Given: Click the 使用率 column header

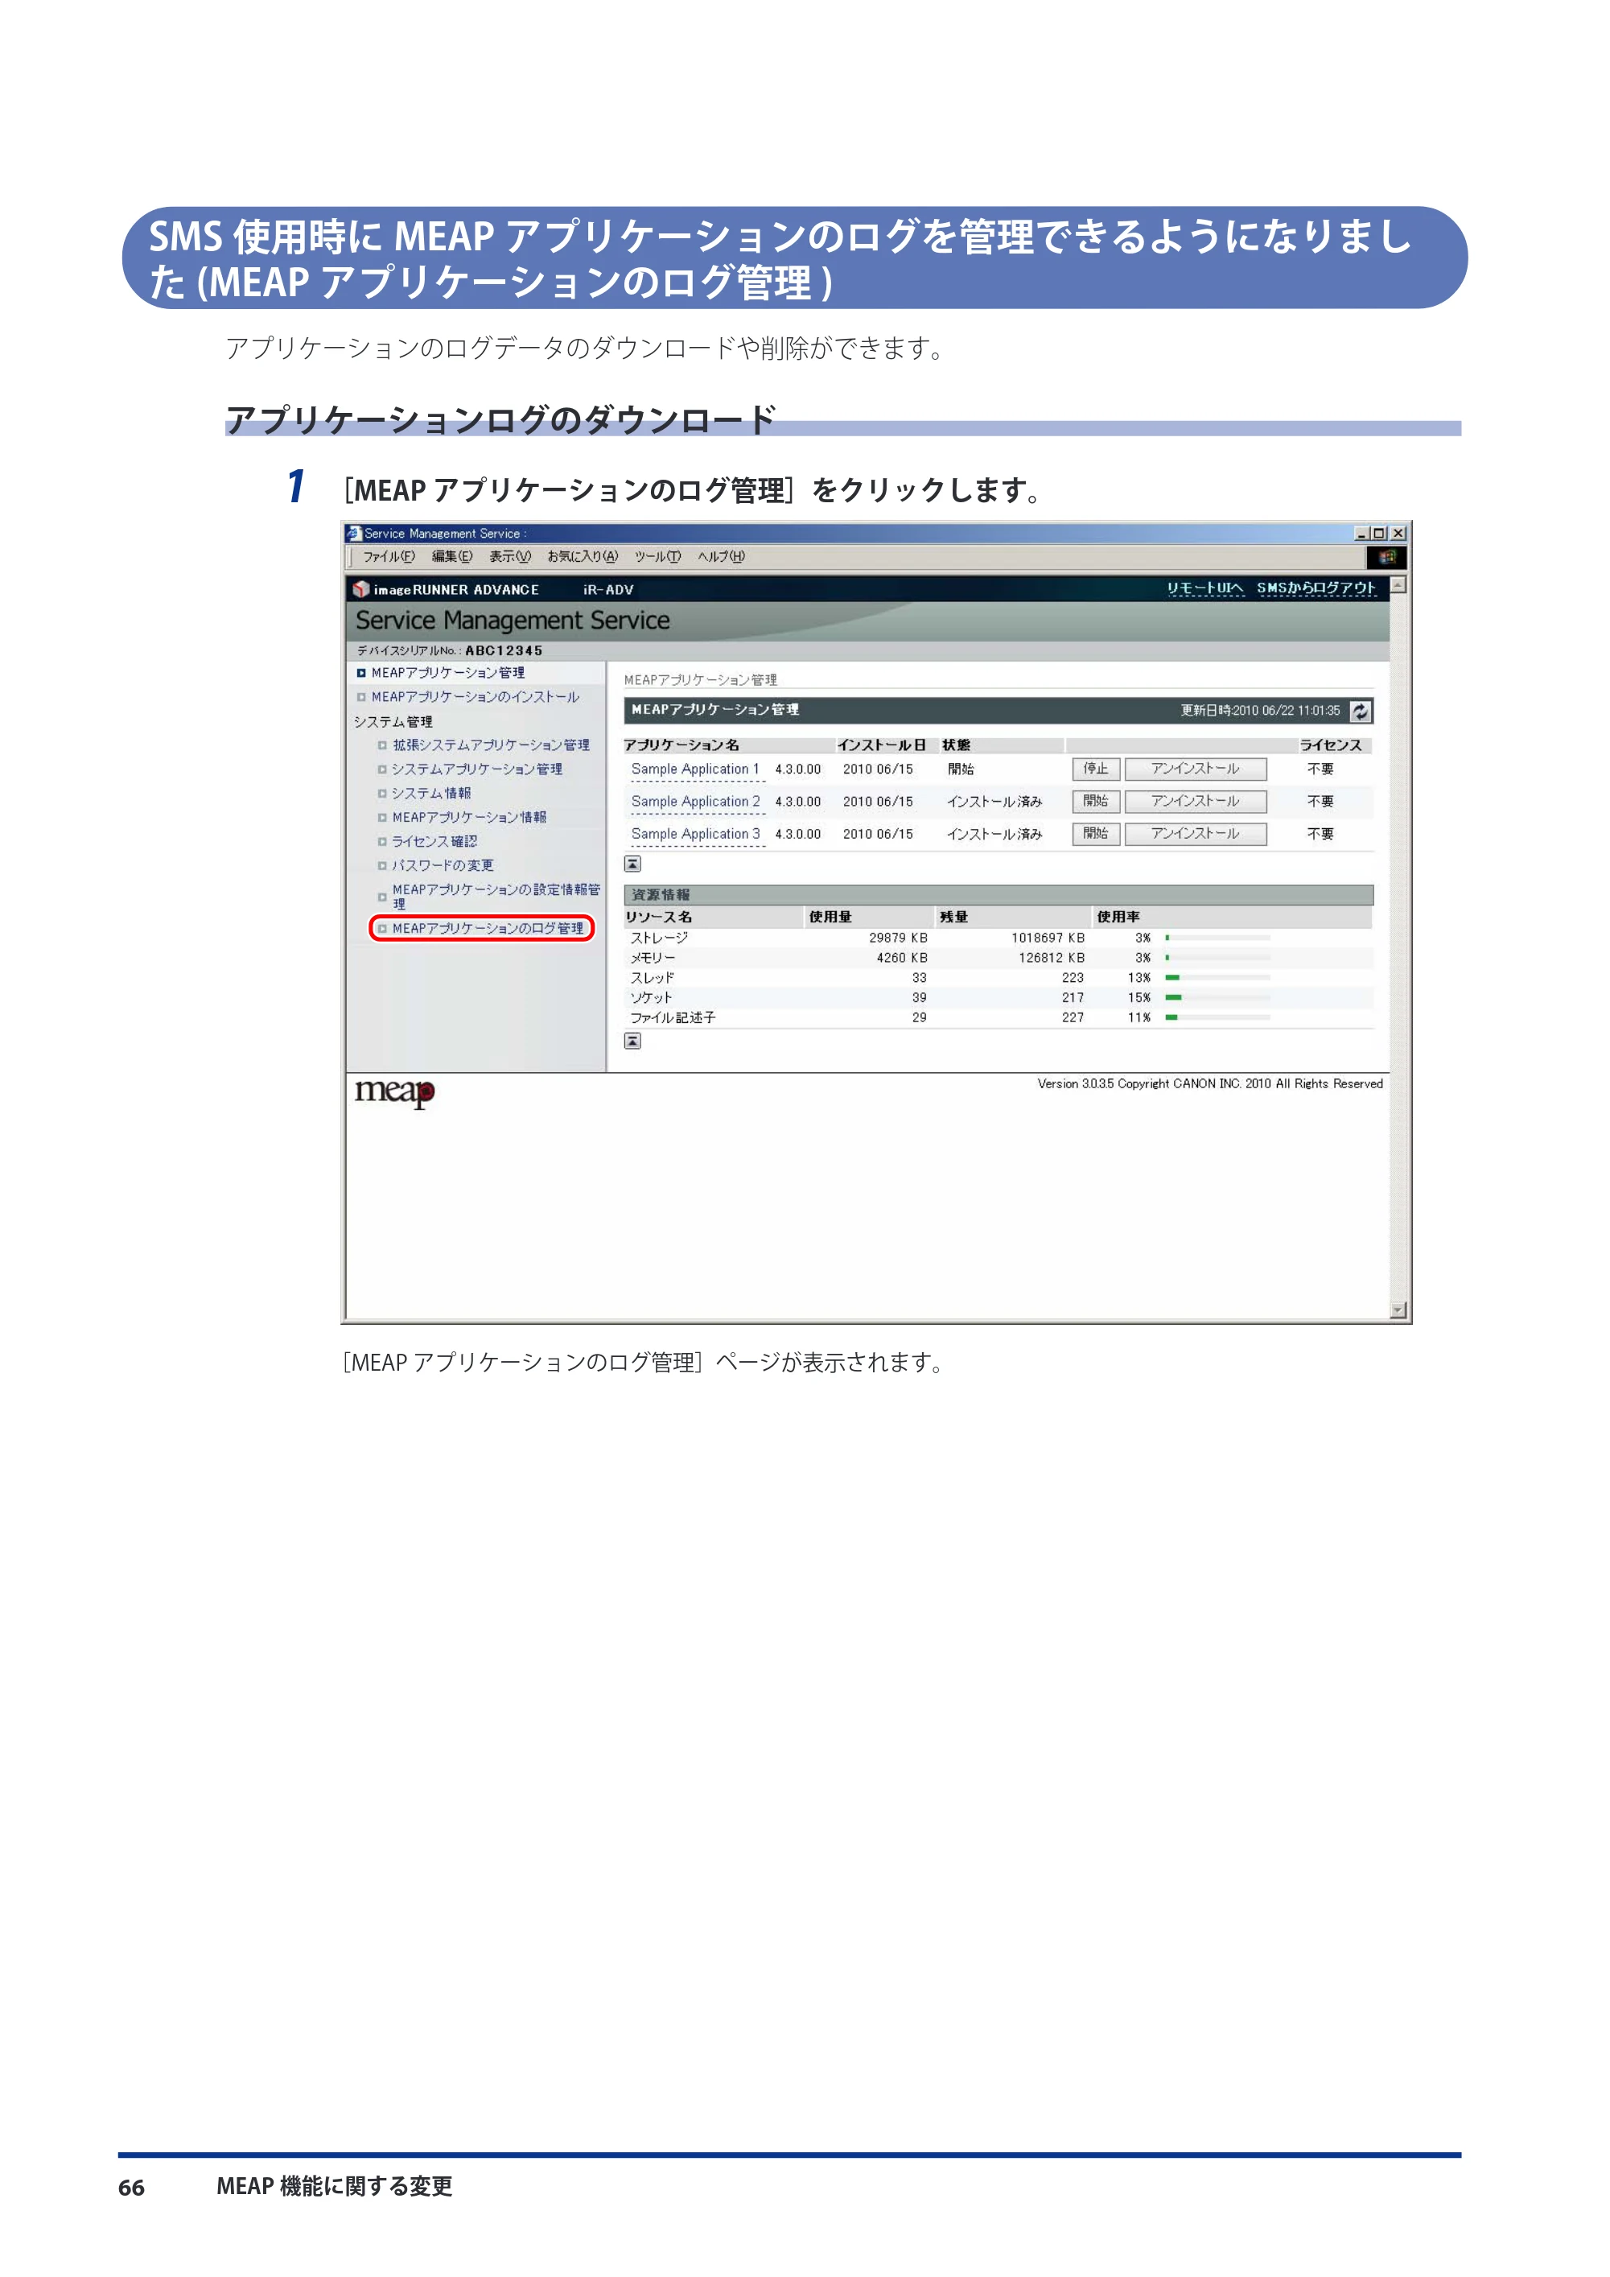Looking at the screenshot, I should [x=1118, y=916].
